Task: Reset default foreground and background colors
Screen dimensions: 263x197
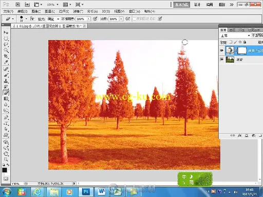Action: (4, 165)
